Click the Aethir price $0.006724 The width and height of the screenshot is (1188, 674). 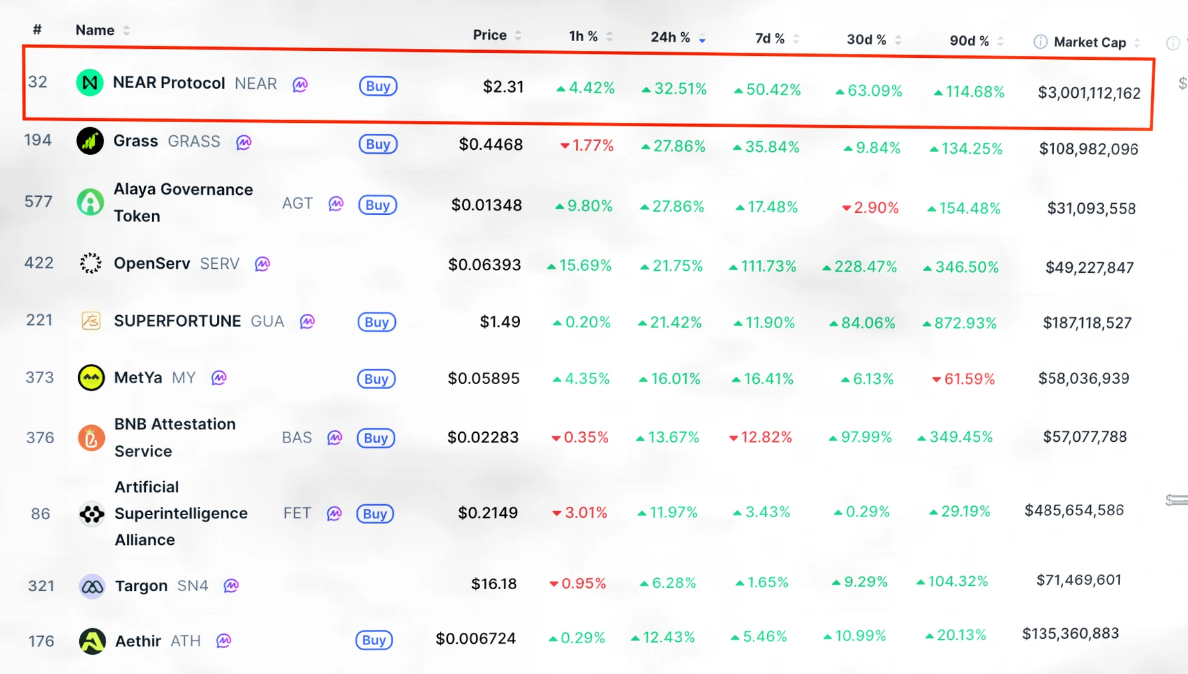coord(476,639)
